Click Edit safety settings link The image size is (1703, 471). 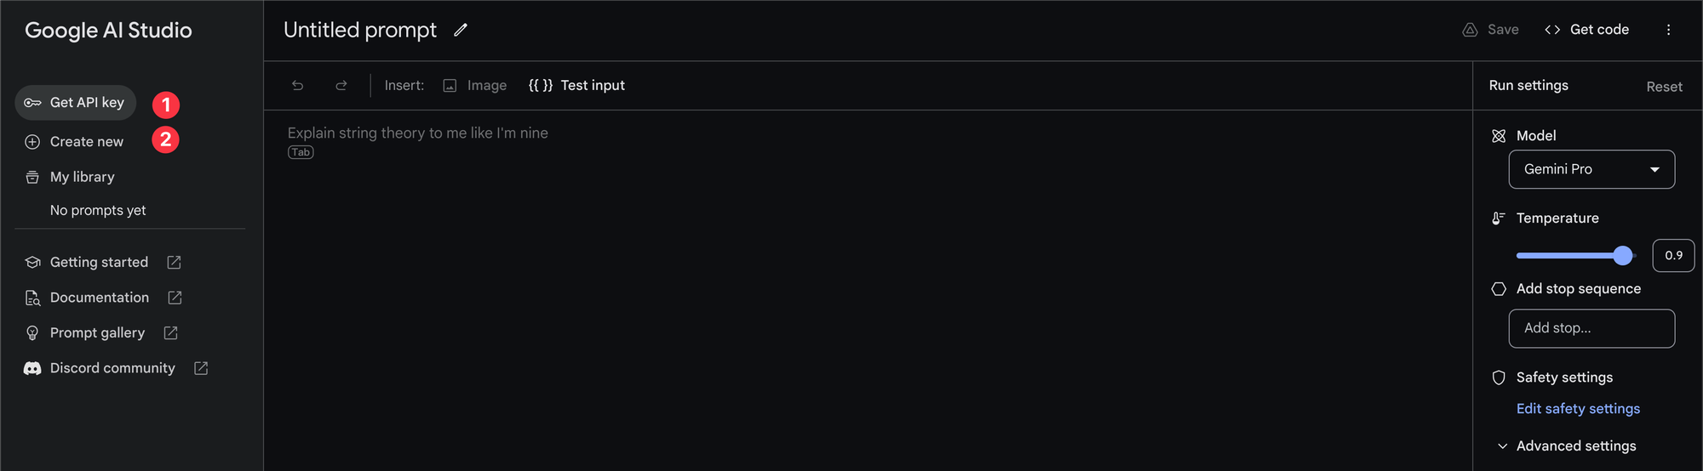1578,409
